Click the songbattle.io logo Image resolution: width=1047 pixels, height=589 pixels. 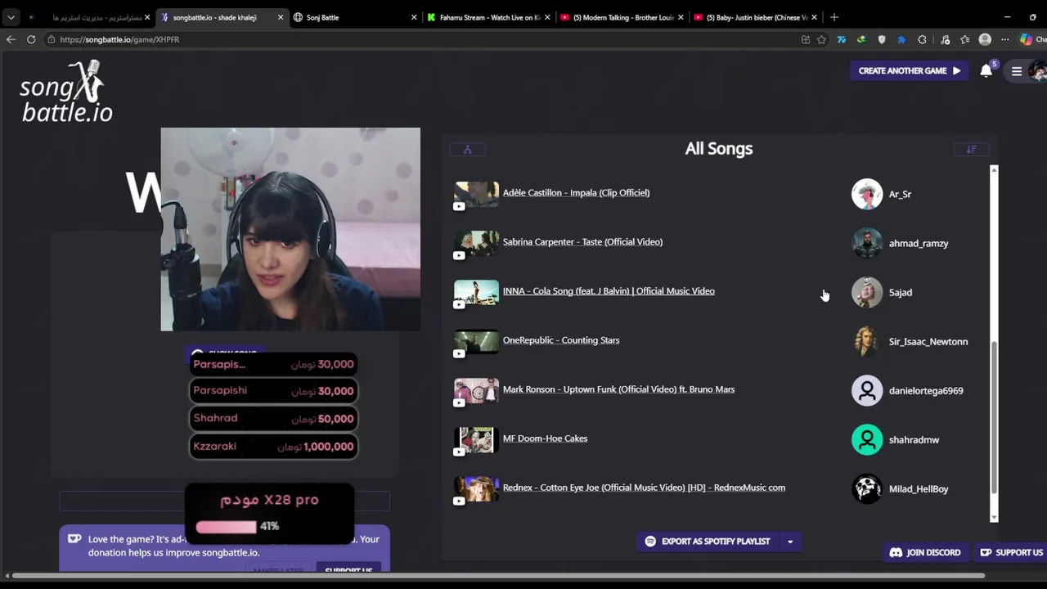66,92
